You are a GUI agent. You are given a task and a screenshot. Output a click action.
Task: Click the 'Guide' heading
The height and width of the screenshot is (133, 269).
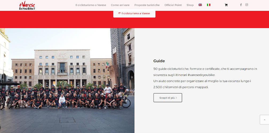tap(159, 61)
